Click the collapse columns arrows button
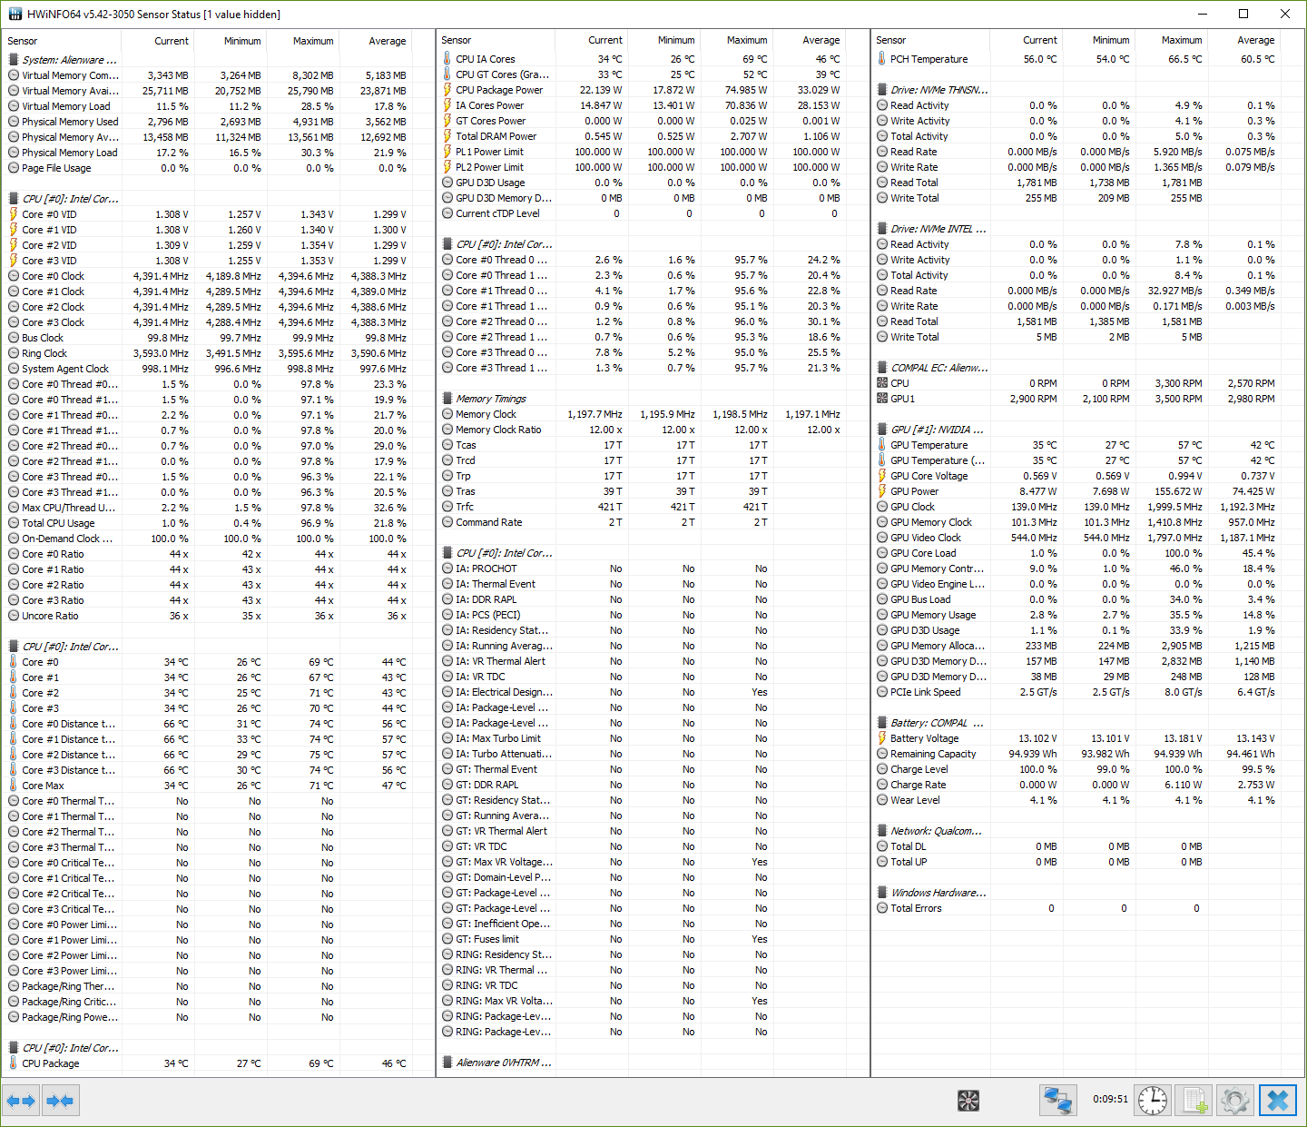1307x1127 pixels. point(60,1101)
